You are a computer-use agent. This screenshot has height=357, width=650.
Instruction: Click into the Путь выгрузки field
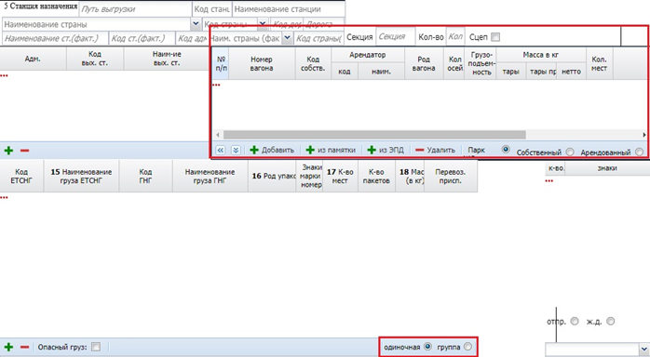click(135, 9)
